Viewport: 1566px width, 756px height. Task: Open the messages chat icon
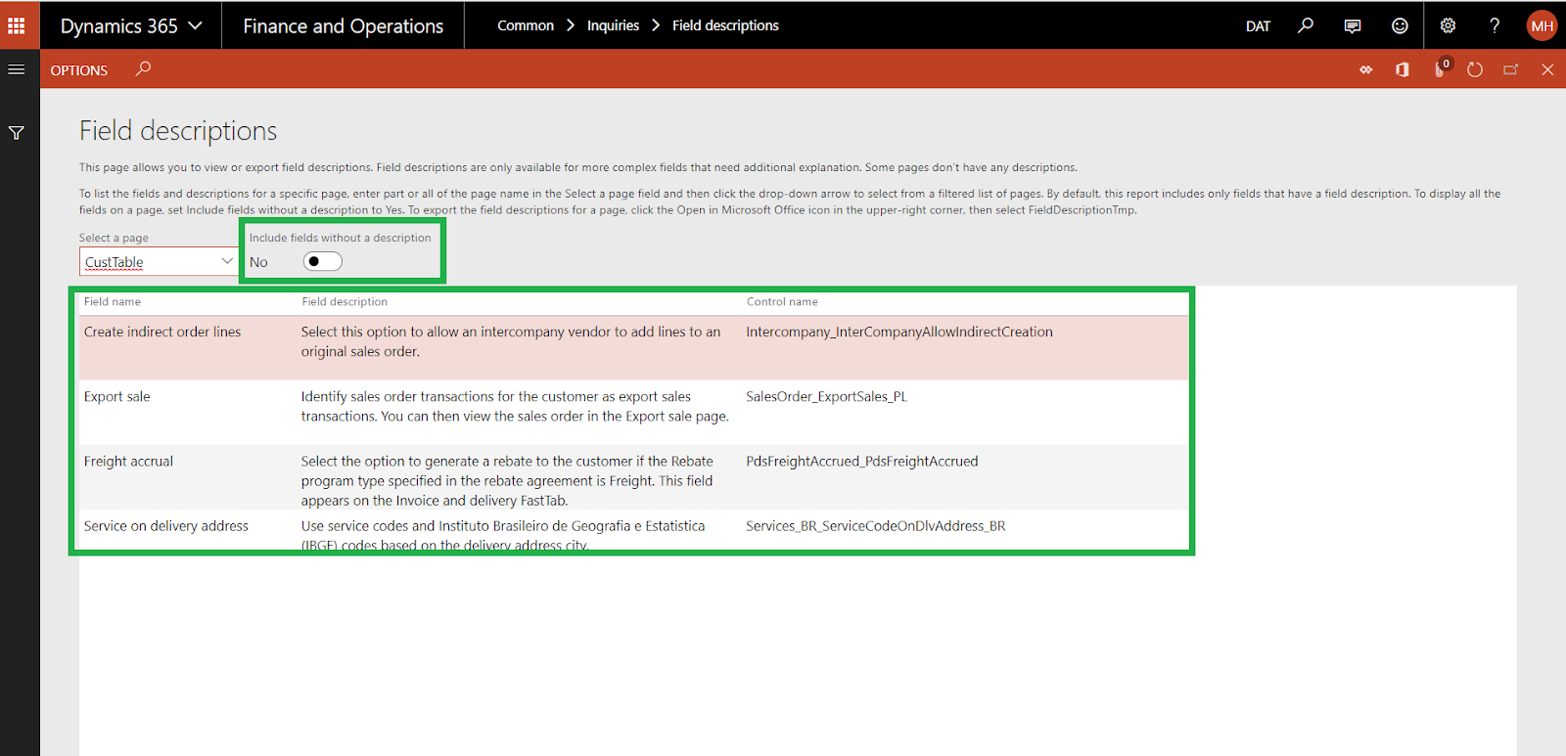pyautogui.click(x=1353, y=26)
